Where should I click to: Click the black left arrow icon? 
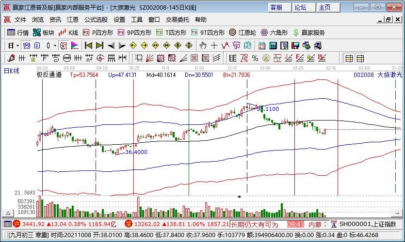(111, 46)
